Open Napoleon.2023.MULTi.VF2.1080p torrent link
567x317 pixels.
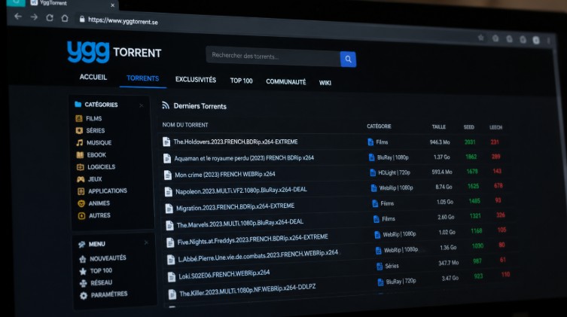(241, 191)
